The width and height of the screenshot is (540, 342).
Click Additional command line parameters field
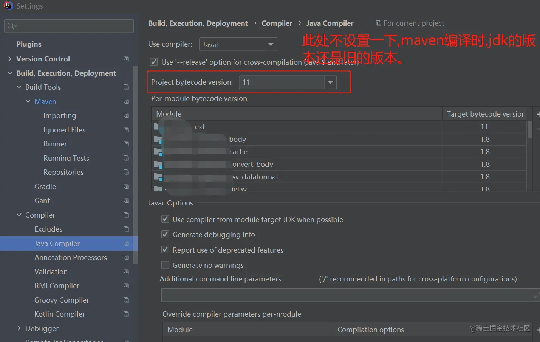point(350,295)
